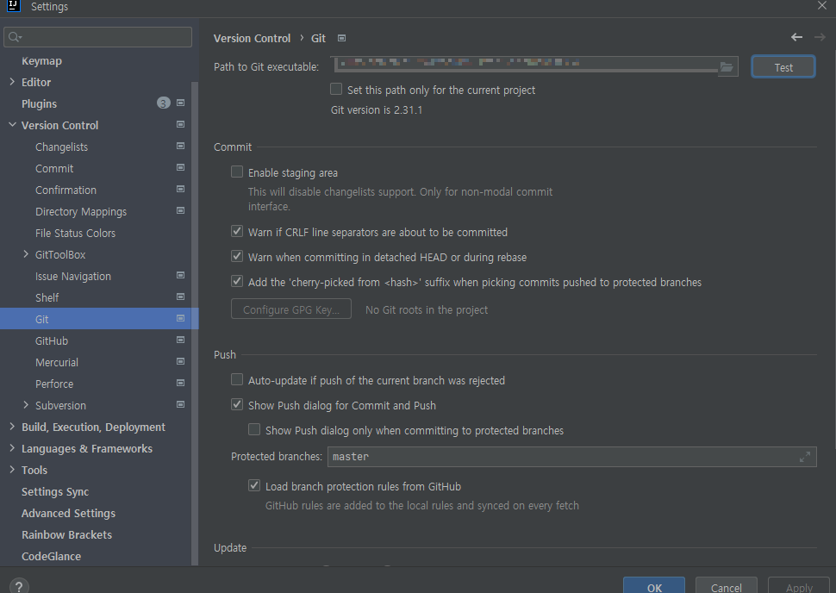
Task: Click the search magnifier icon
Action: [x=15, y=37]
